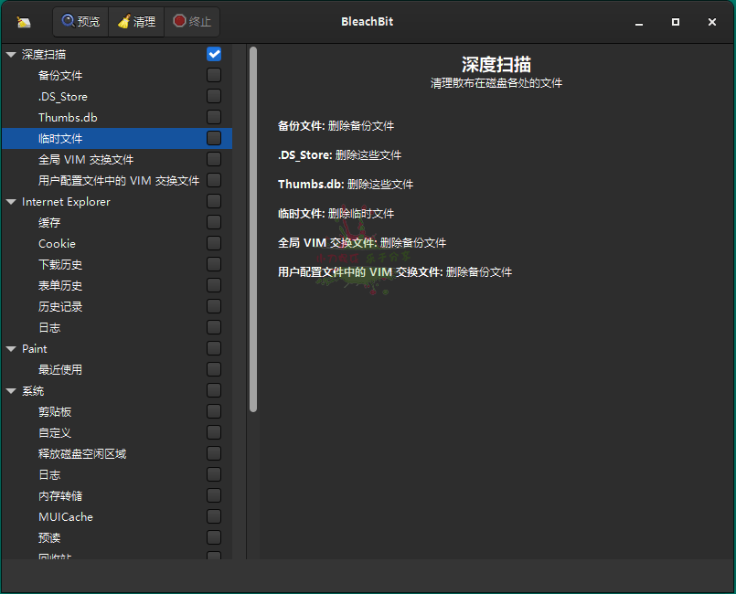The height and width of the screenshot is (594, 736).
Task: Check the 剪贴板 option under 系统
Action: 213,411
